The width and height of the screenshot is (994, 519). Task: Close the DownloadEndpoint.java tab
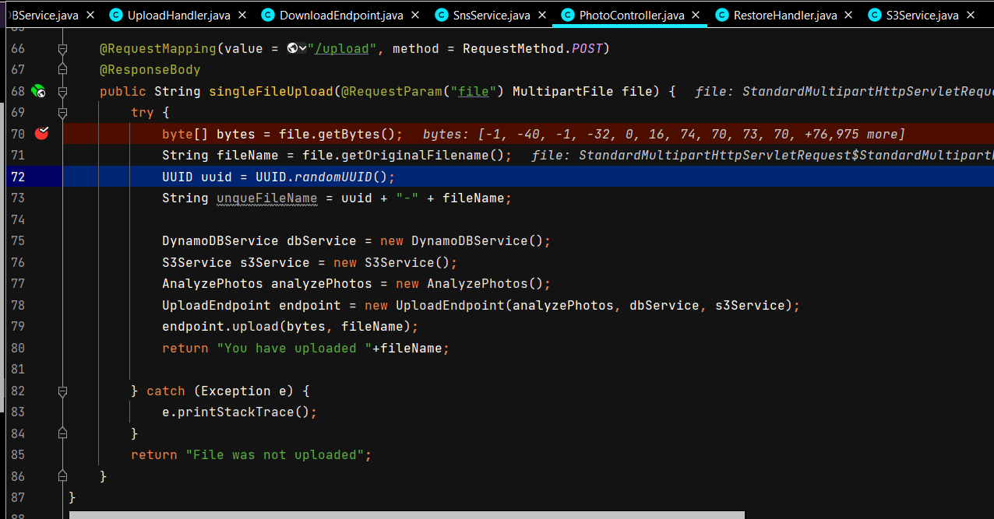(415, 15)
